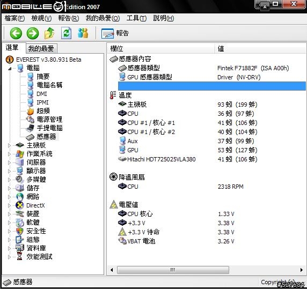Viewport: 307px width, 289px height.
Task: Click the green Forward arrow toolbar icon
Action: point(33,33)
